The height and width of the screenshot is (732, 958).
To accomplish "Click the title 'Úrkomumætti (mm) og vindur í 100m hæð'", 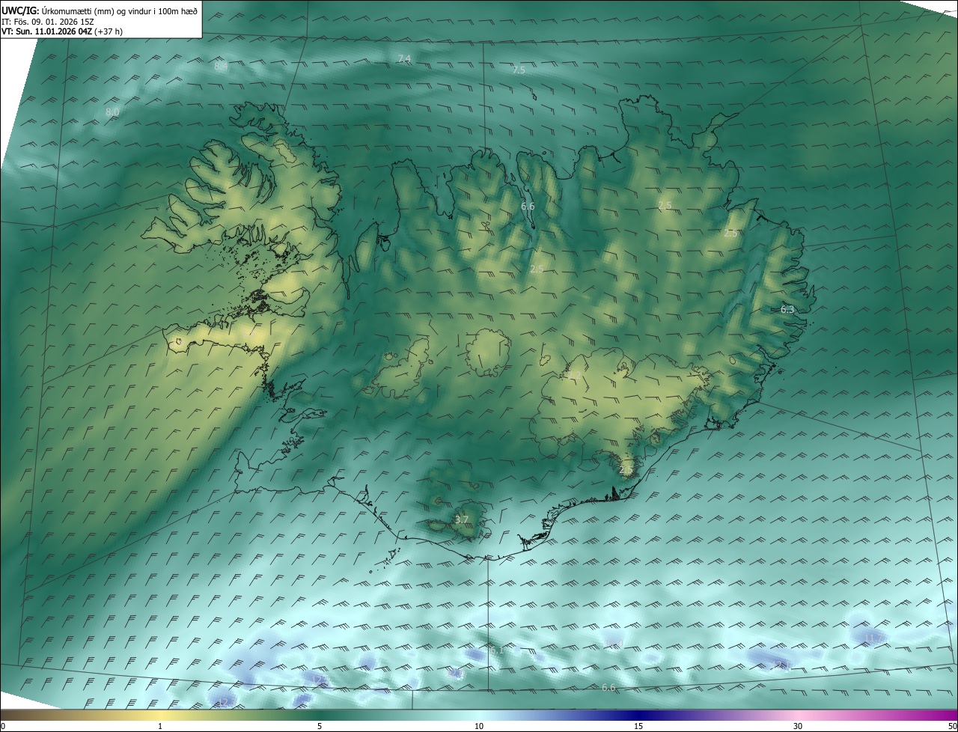I will pos(120,11).
